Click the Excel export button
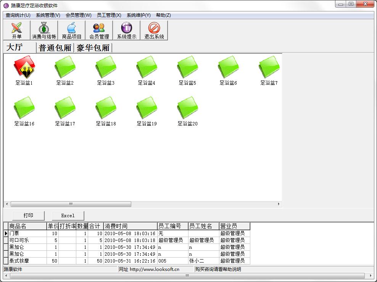The height and width of the screenshot is (282, 377). pyautogui.click(x=68, y=215)
